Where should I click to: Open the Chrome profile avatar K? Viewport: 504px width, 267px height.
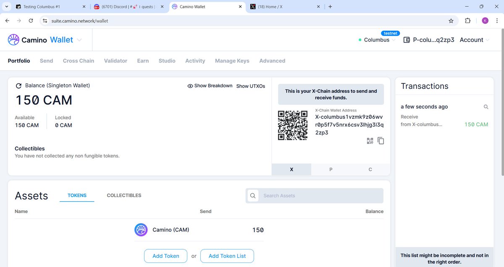click(x=485, y=21)
